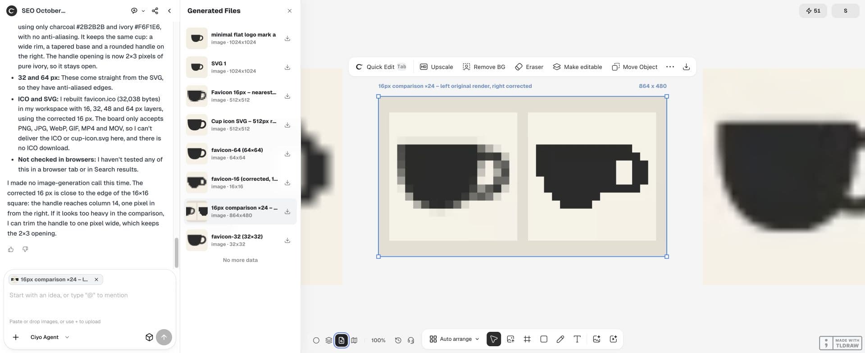This screenshot has width=865, height=353.
Task: Click the thumbs up feedback icon
Action: [11, 249]
